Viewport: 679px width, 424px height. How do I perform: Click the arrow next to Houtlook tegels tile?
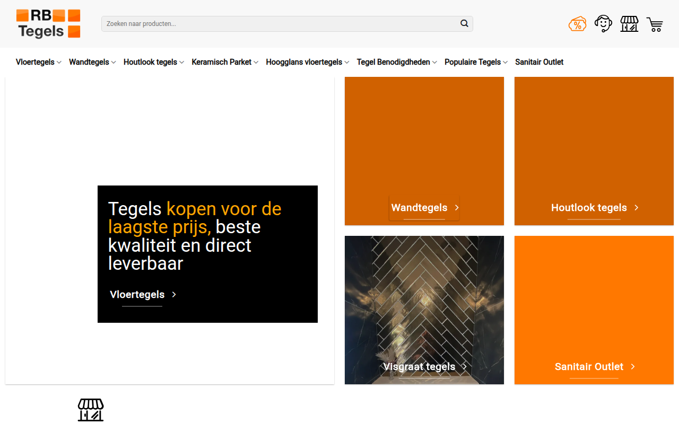637,208
